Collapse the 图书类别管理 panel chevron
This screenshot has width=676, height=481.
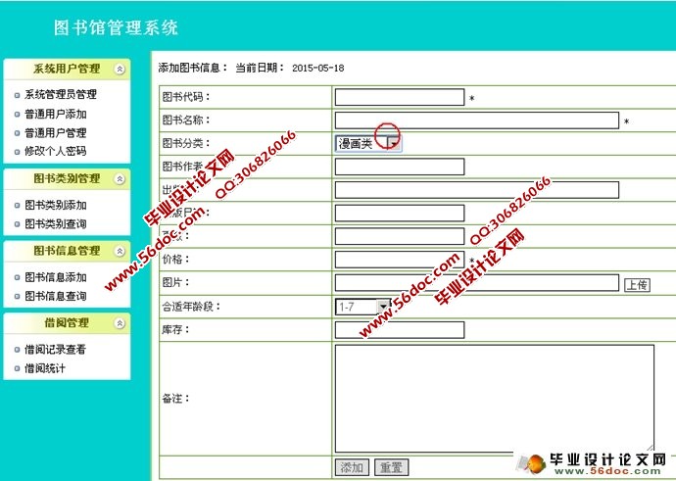coord(120,179)
